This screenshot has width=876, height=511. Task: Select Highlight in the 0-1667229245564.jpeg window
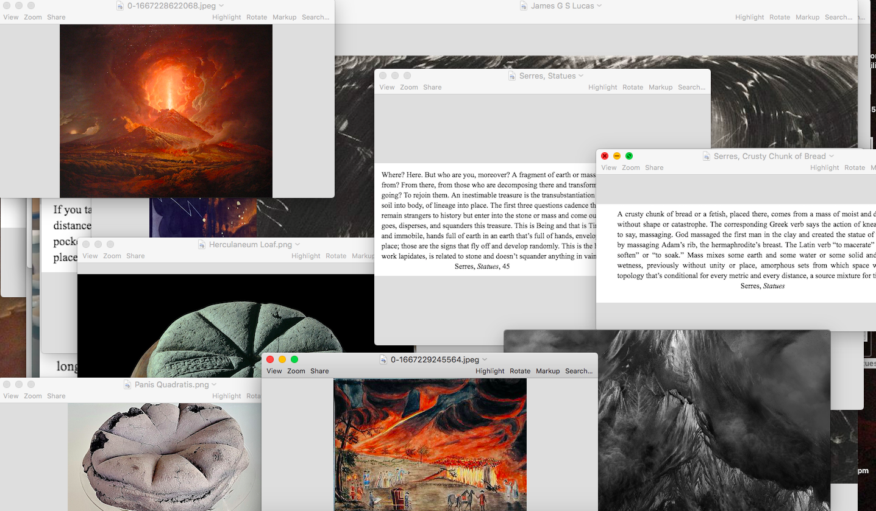(490, 371)
